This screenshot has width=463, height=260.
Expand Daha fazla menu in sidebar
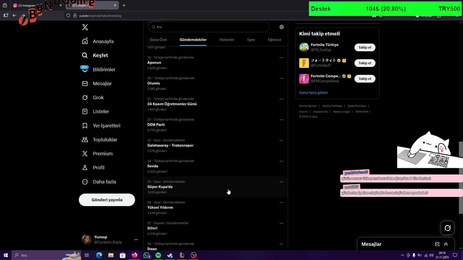(99, 182)
